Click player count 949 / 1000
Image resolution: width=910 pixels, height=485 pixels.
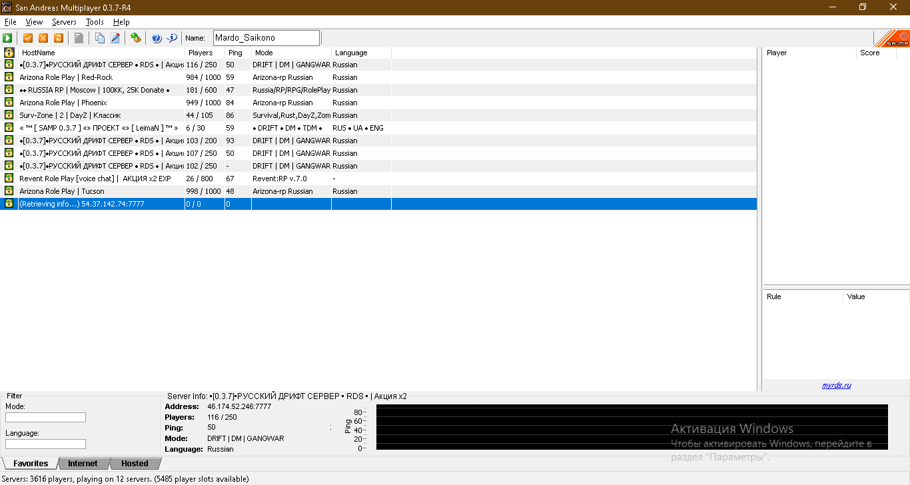pos(203,103)
